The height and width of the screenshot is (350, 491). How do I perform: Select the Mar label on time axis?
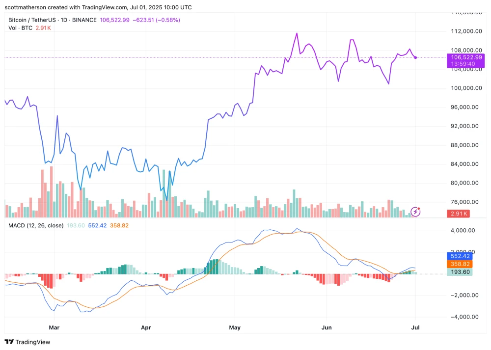pyautogui.click(x=54, y=327)
